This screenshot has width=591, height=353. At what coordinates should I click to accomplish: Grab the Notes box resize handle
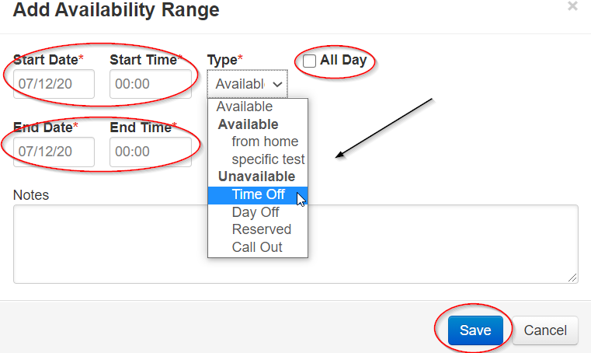(x=573, y=278)
